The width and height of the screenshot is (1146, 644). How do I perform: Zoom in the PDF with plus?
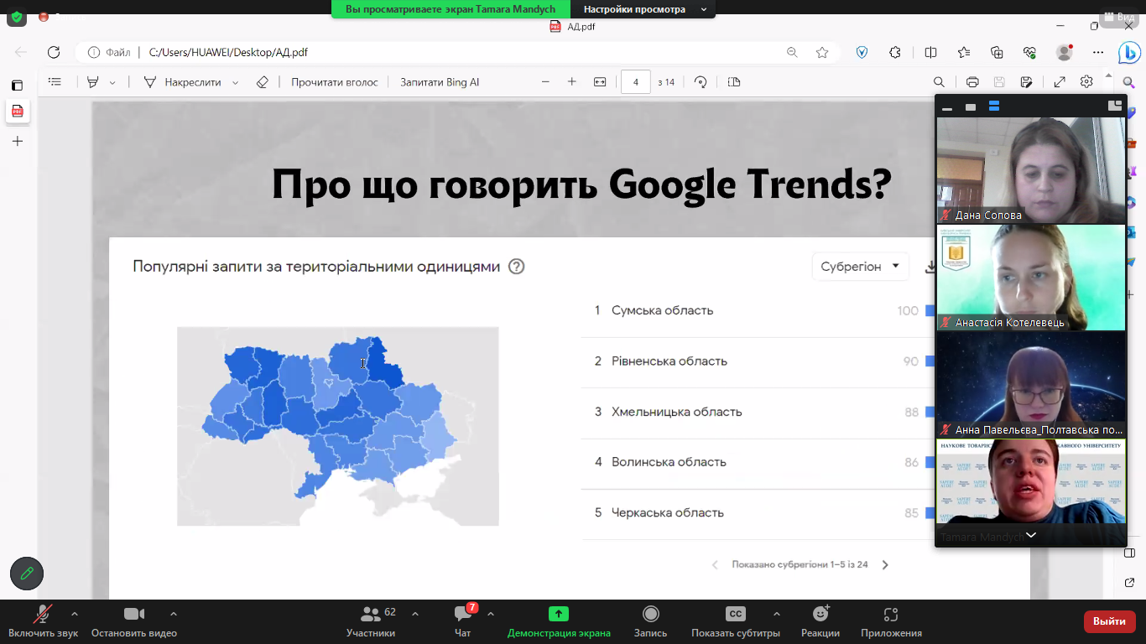pos(572,82)
